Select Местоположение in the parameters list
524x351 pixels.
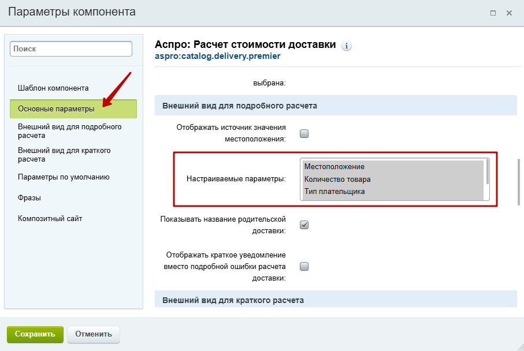pyautogui.click(x=393, y=167)
